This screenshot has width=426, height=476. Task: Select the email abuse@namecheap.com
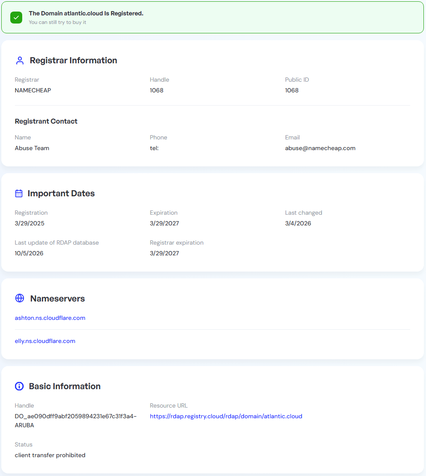320,148
